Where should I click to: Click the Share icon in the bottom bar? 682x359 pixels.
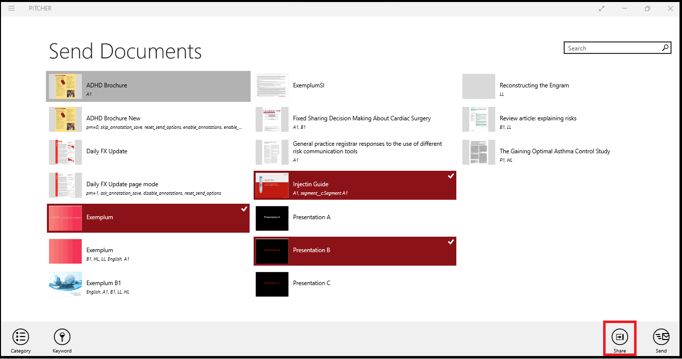(620, 337)
